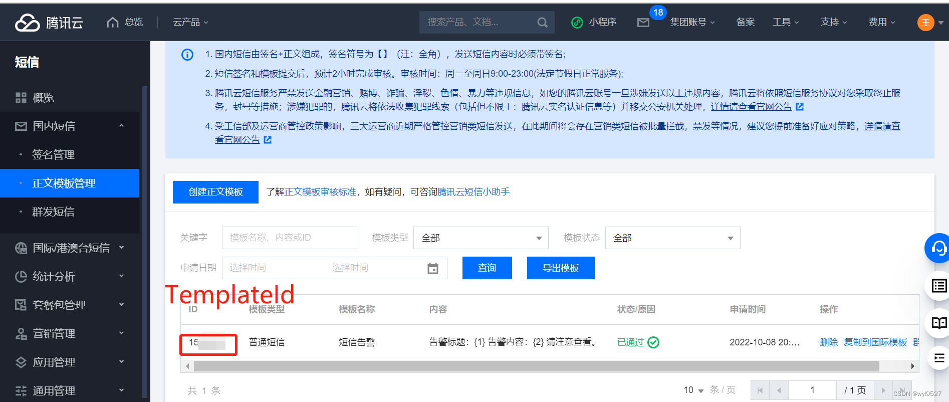949x402 pixels.
Task: Focus the 关键字 keyword input
Action: pyautogui.click(x=290, y=238)
